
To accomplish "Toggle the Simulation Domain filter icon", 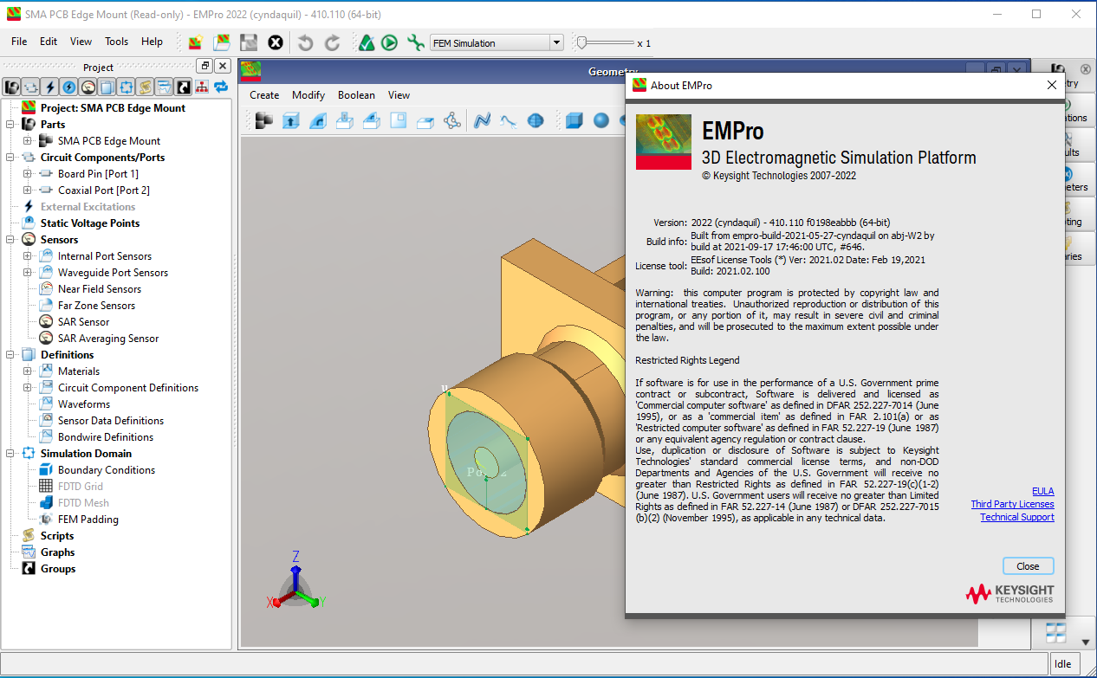I will point(127,87).
